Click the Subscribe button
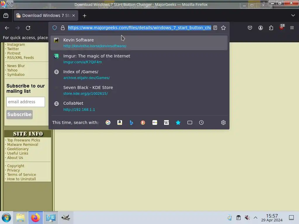This screenshot has width=299, height=224. click(x=20, y=114)
